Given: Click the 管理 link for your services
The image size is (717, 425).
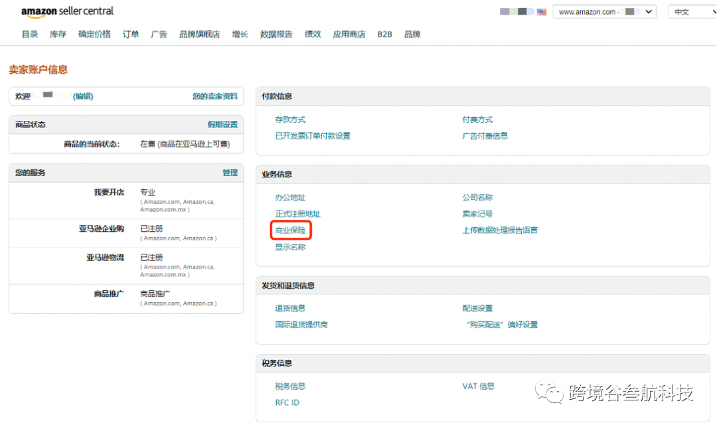Looking at the screenshot, I should 230,173.
